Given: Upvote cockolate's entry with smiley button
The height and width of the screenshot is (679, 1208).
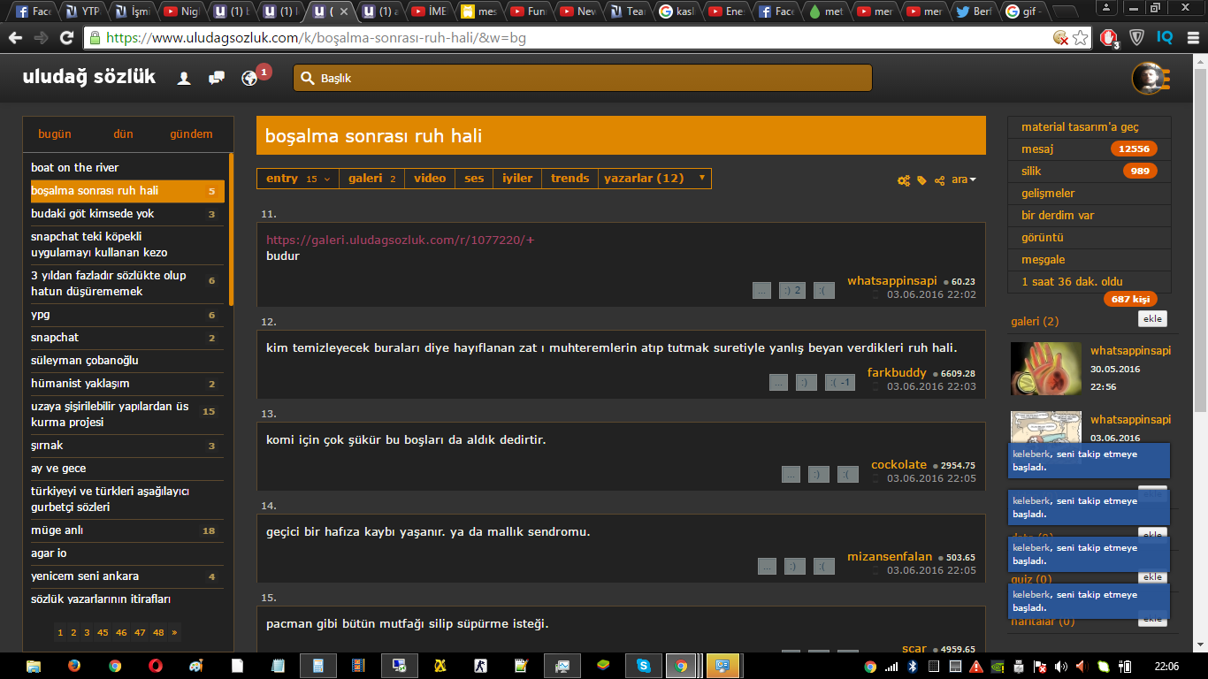Looking at the screenshot, I should point(819,475).
